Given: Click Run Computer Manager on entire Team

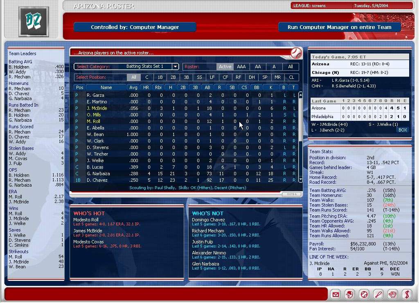Looking at the screenshot, I should point(339,27).
